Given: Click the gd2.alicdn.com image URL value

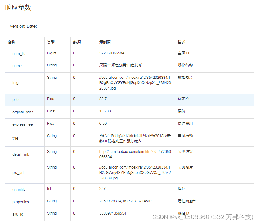Looking at the screenshot, I should pyautogui.click(x=135, y=83).
